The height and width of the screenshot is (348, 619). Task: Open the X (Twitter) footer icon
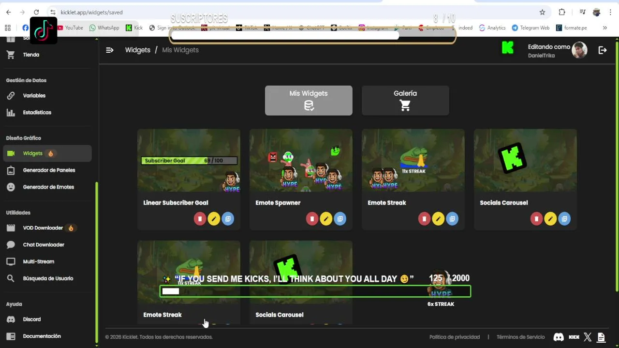(x=588, y=337)
